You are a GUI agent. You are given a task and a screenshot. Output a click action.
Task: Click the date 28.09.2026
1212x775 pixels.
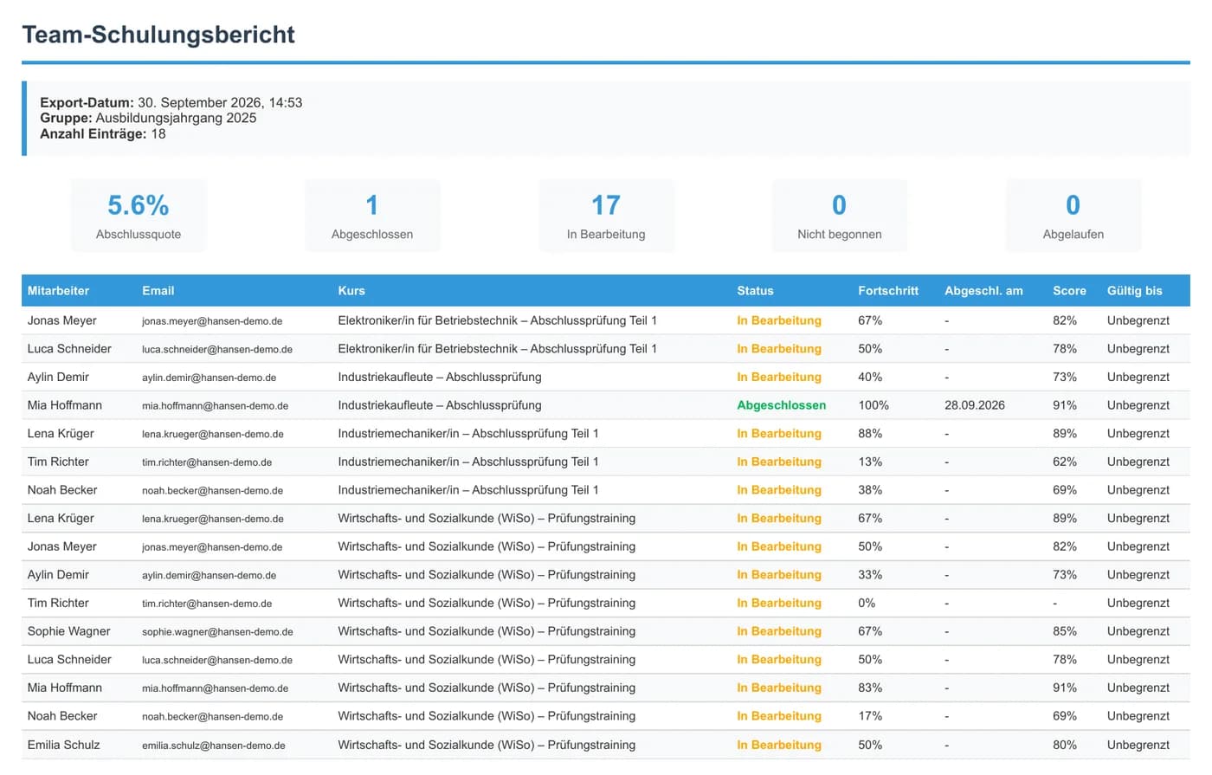[975, 405]
